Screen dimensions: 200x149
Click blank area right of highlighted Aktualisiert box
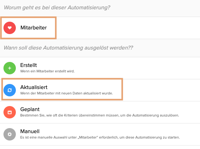click(x=161, y=90)
